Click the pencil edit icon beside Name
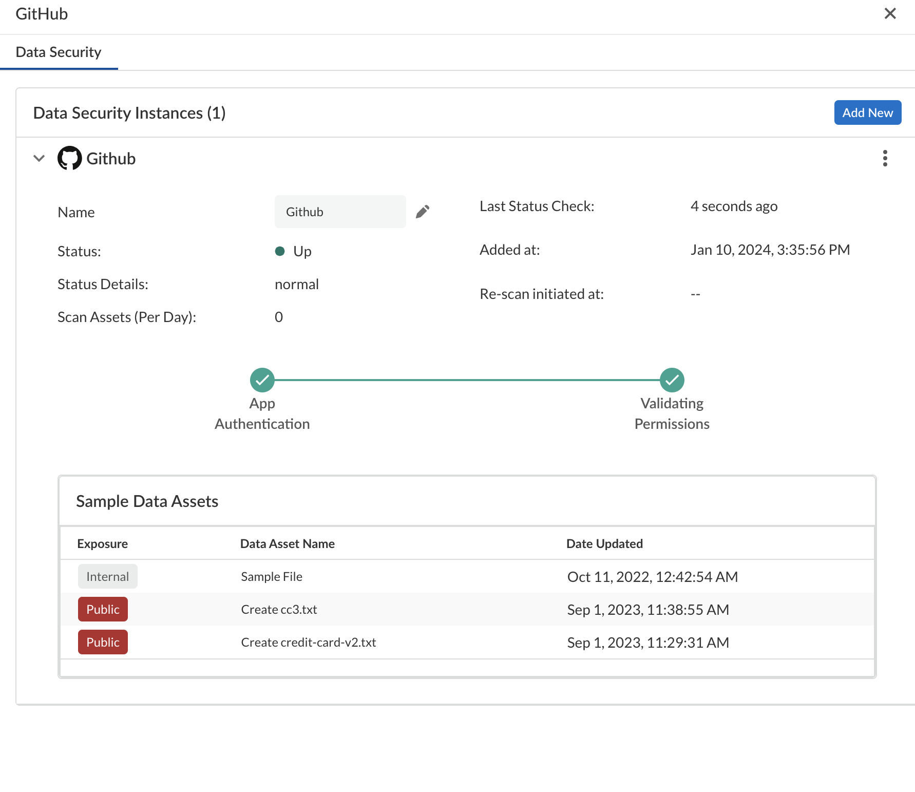The image size is (915, 792). click(x=423, y=212)
